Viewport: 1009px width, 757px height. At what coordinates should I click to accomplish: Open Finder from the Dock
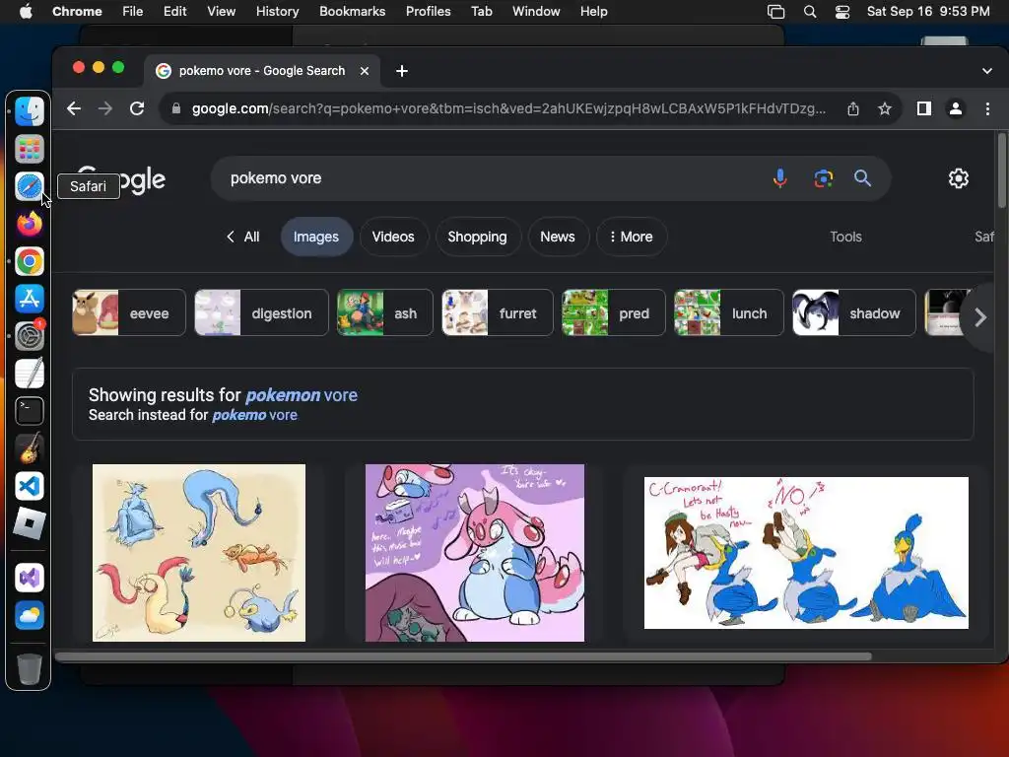tap(29, 111)
